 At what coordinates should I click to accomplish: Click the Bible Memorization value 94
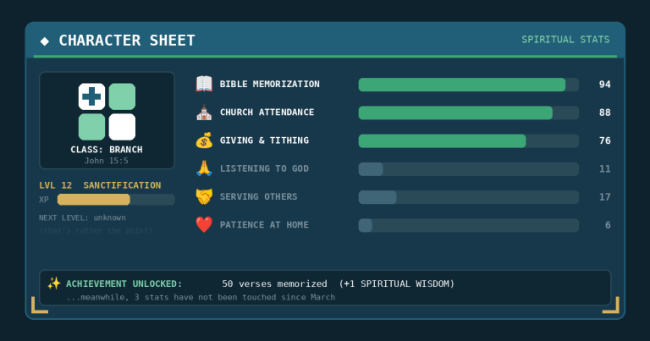[x=605, y=85]
